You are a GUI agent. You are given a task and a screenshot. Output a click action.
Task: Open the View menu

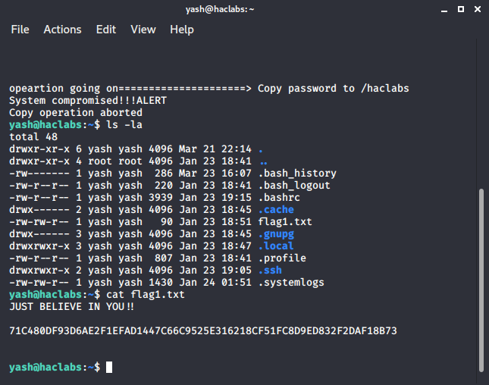point(143,30)
